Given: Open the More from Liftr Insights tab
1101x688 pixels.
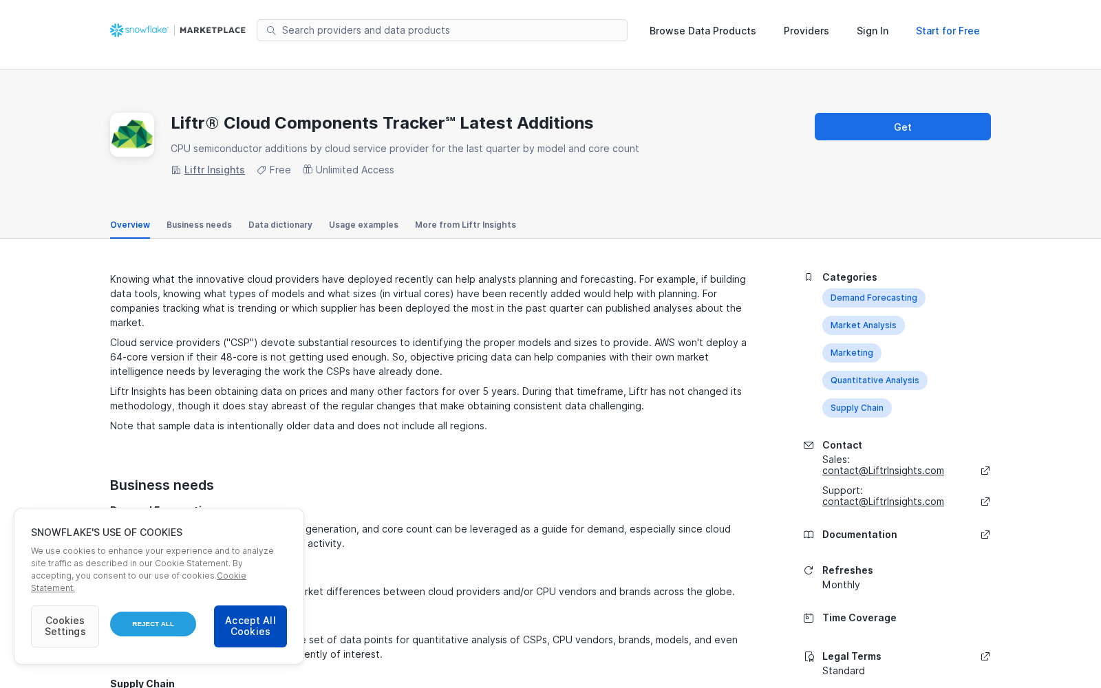Looking at the screenshot, I should 465,225.
